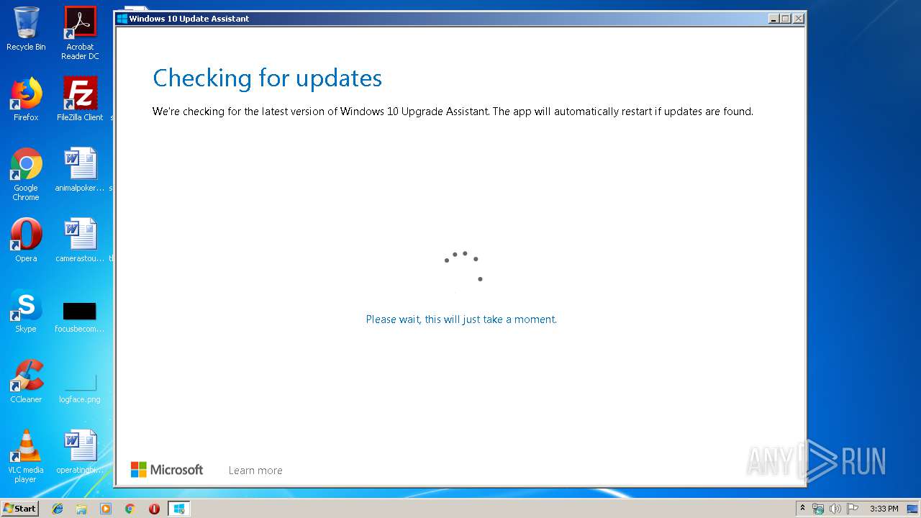Click the 'Checking for updates' heading
The height and width of the screenshot is (518, 921).
268,78
